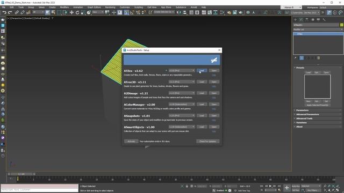
Task: Open the Modifier List dropdown
Action: 318,29
